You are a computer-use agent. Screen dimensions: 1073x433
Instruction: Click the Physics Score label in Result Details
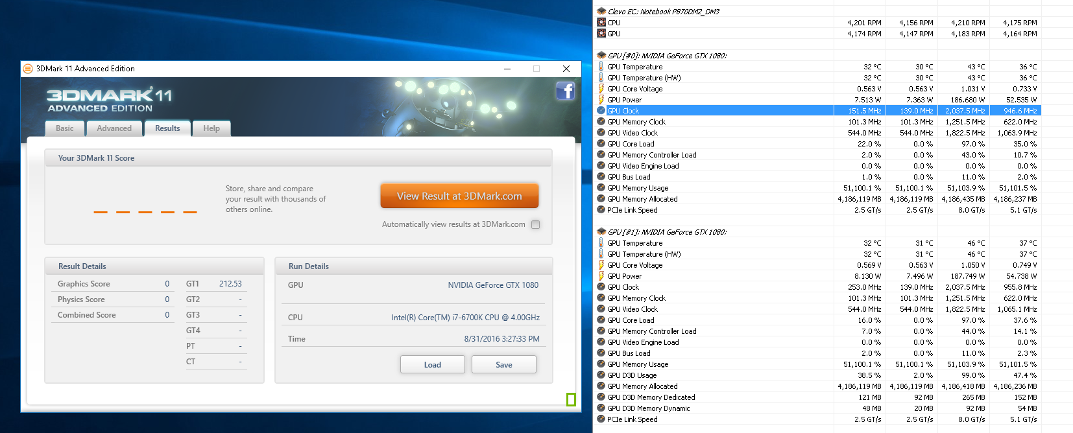[81, 299]
